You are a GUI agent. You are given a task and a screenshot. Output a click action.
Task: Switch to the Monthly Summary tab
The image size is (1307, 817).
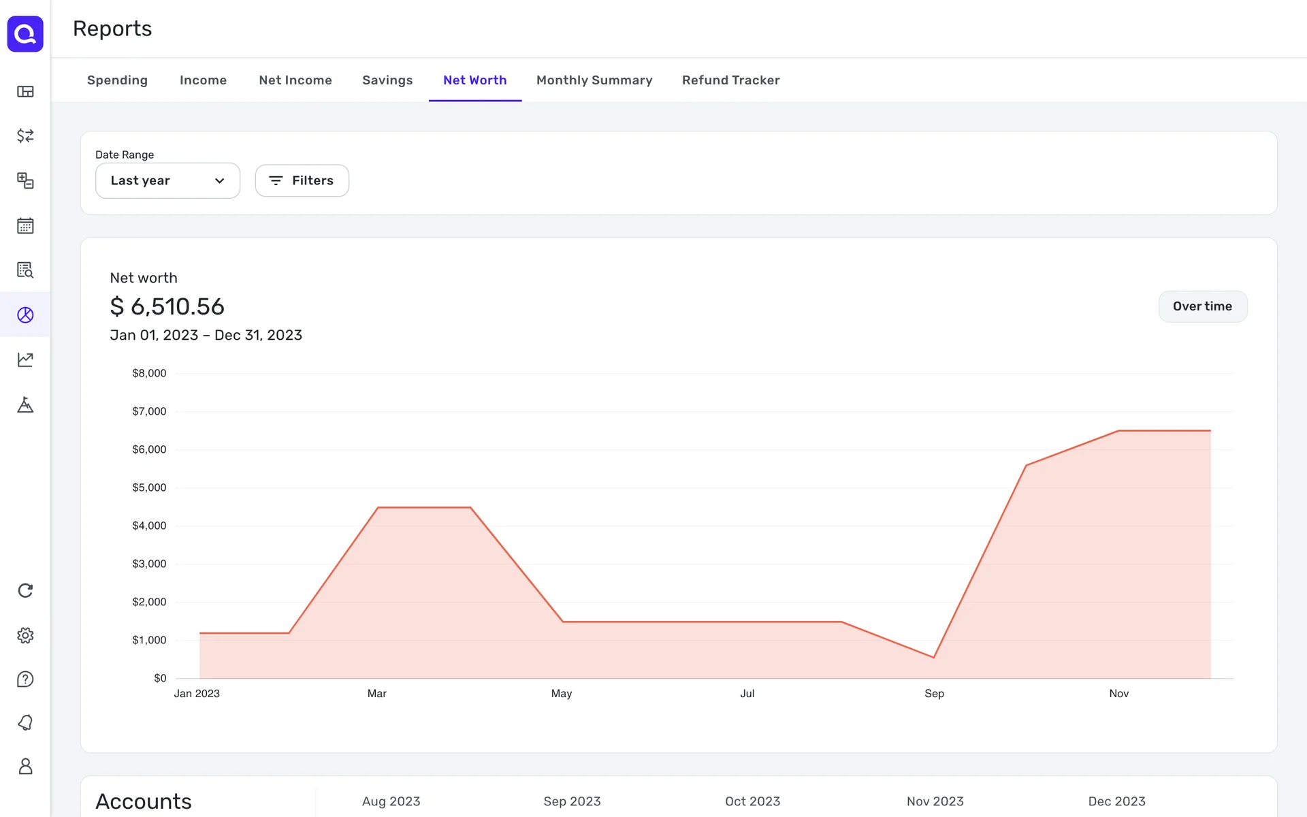click(x=594, y=80)
